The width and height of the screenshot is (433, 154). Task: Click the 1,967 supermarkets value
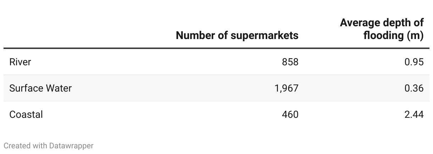click(x=286, y=88)
